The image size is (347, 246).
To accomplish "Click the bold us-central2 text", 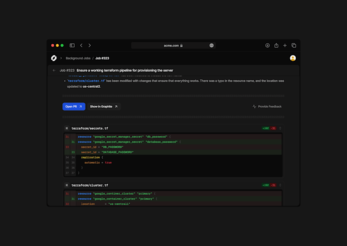I will click(92, 86).
